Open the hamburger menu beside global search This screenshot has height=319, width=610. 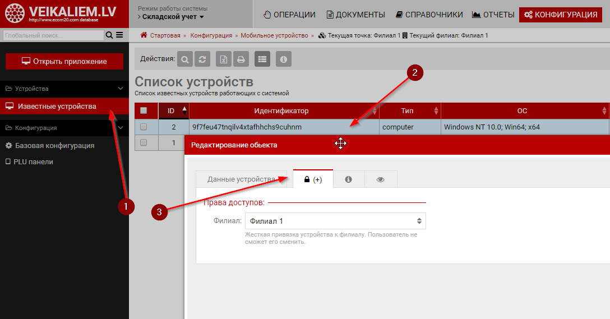[119, 35]
